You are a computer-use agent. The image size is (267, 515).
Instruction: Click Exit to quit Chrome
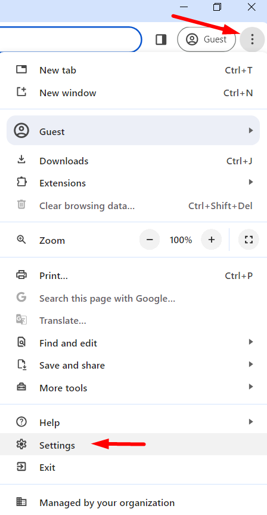(x=133, y=467)
